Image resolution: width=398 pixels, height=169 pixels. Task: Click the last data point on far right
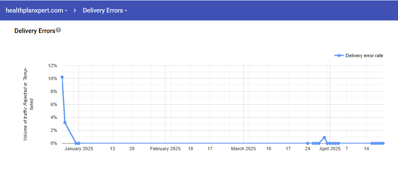click(x=383, y=143)
